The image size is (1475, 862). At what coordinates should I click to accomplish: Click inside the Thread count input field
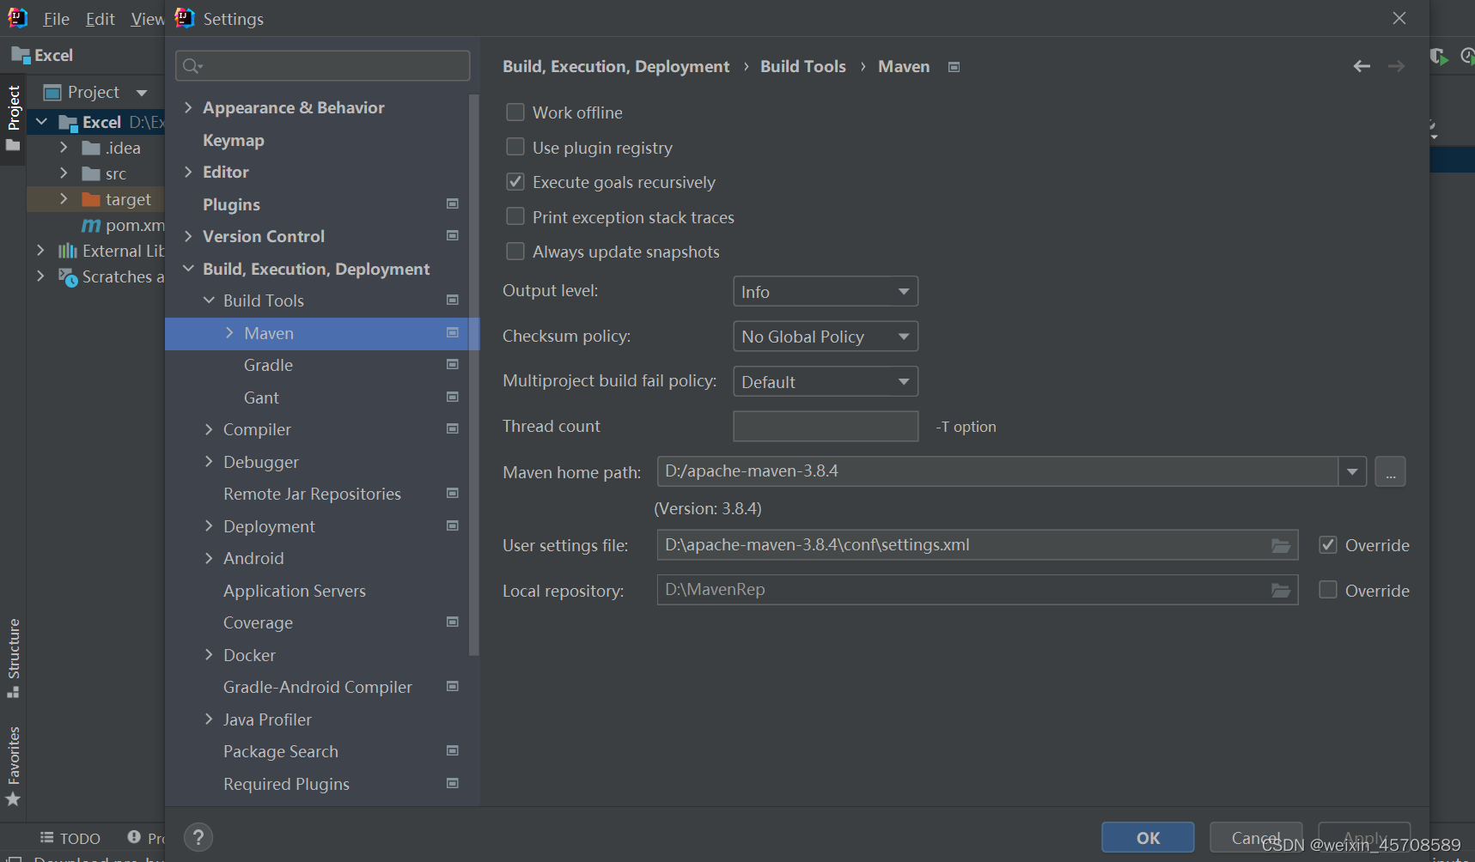click(825, 426)
